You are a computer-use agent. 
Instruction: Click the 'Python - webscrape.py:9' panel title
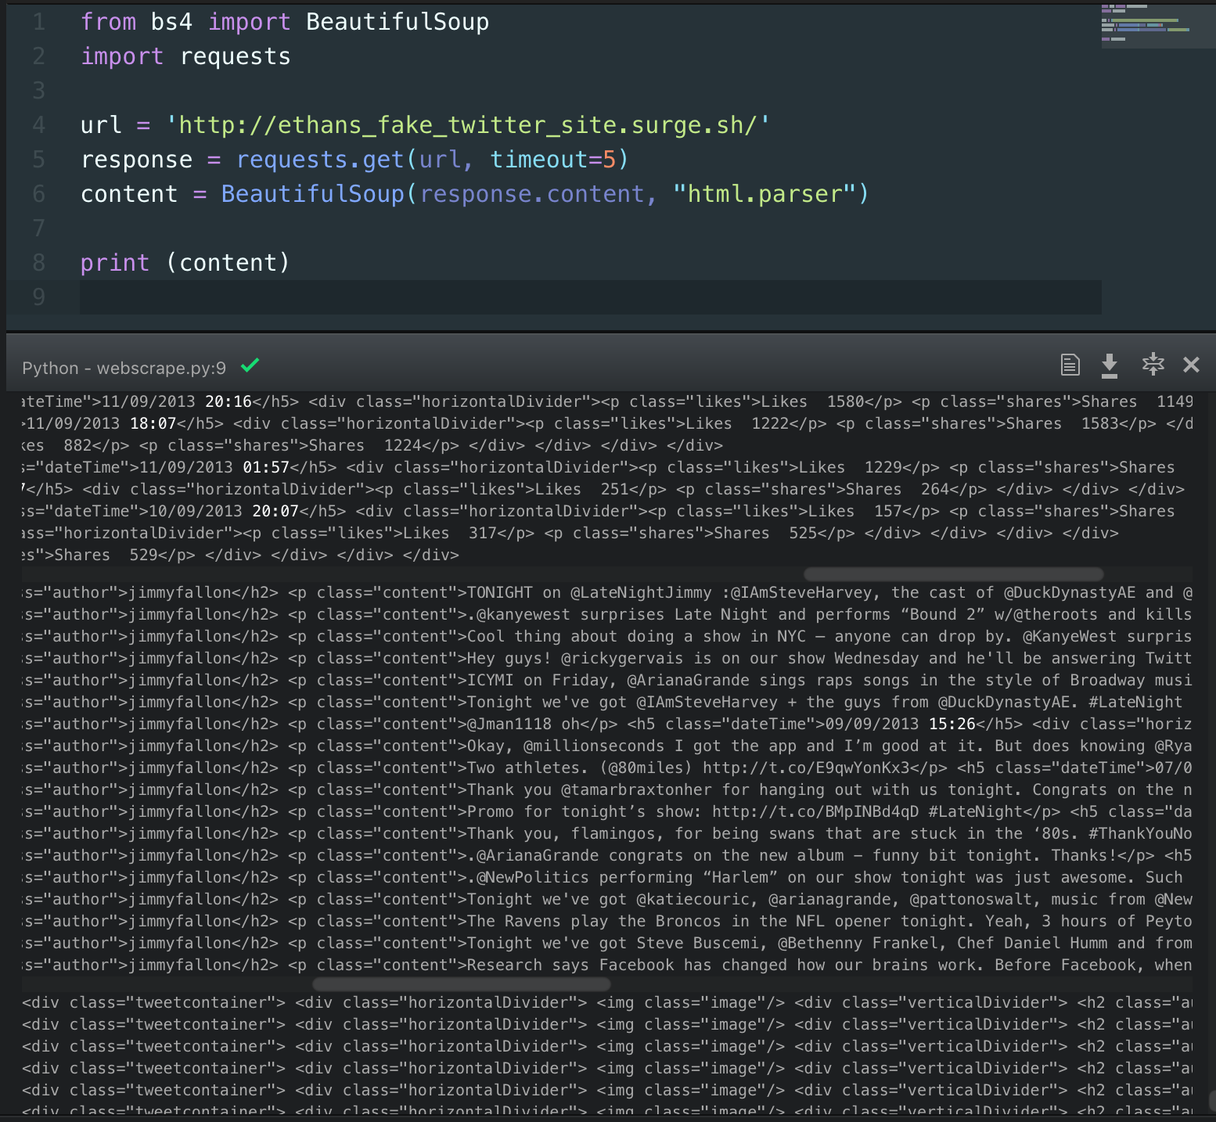point(124,369)
